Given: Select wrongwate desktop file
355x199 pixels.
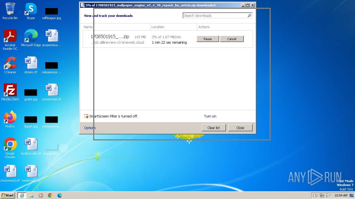Looking at the screenshot, I should click(52, 149).
